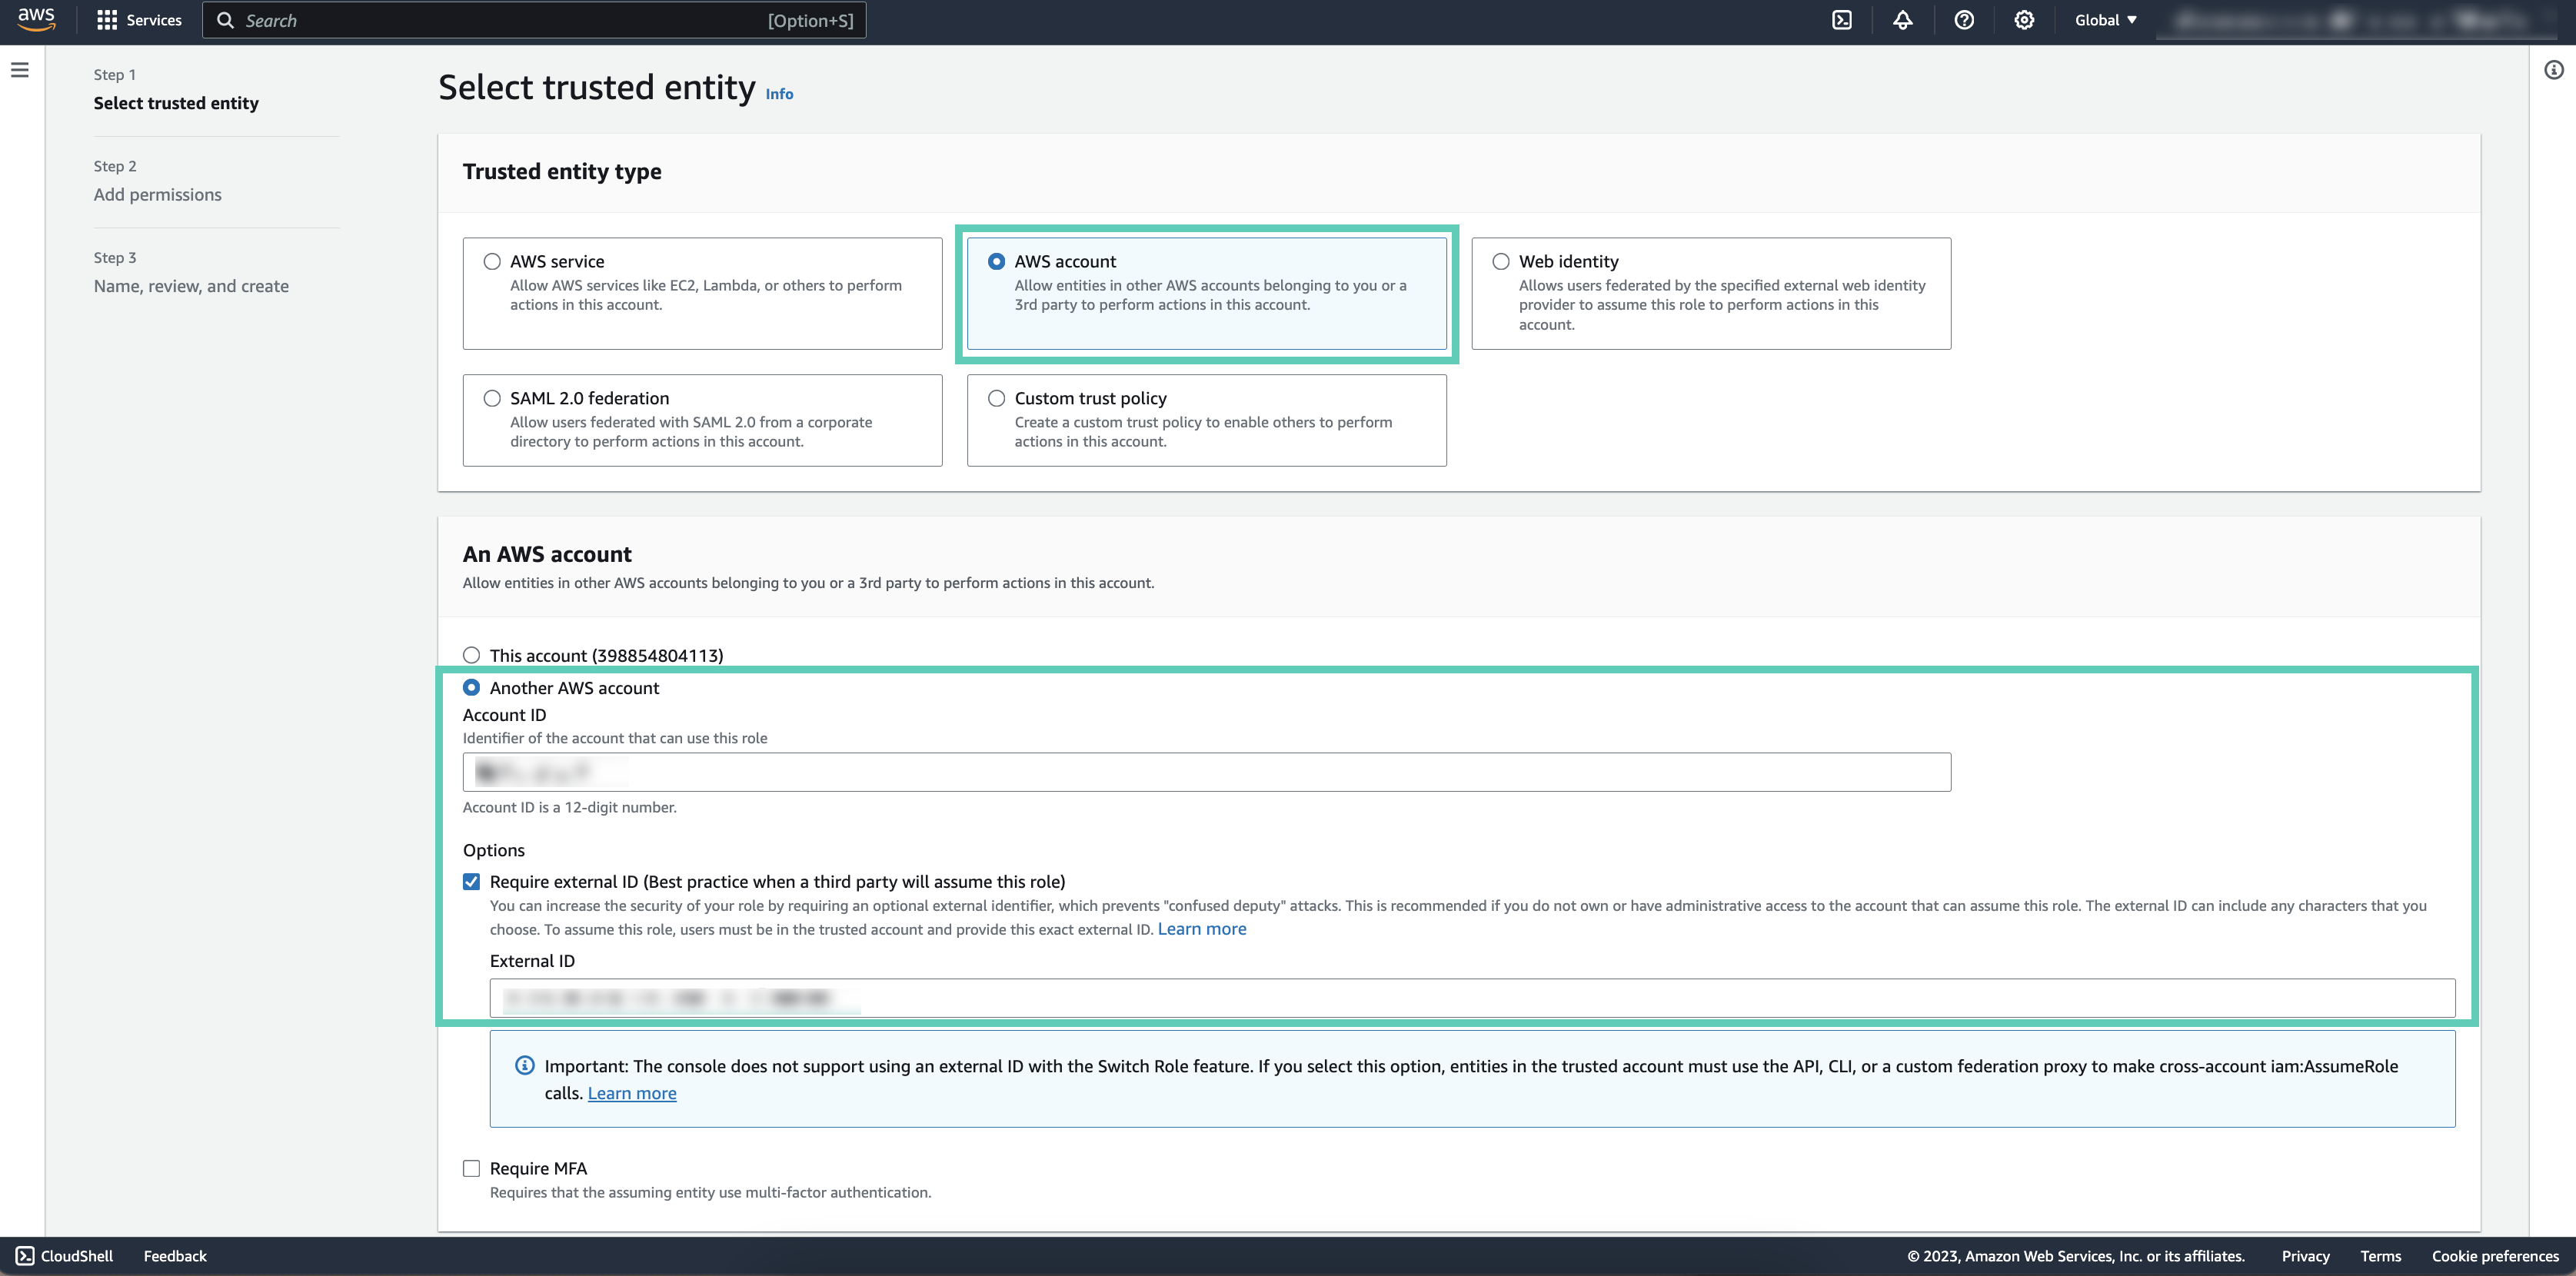Click the CloudShell button in the footer
Screen dimensions: 2576x1276
coord(65,1256)
